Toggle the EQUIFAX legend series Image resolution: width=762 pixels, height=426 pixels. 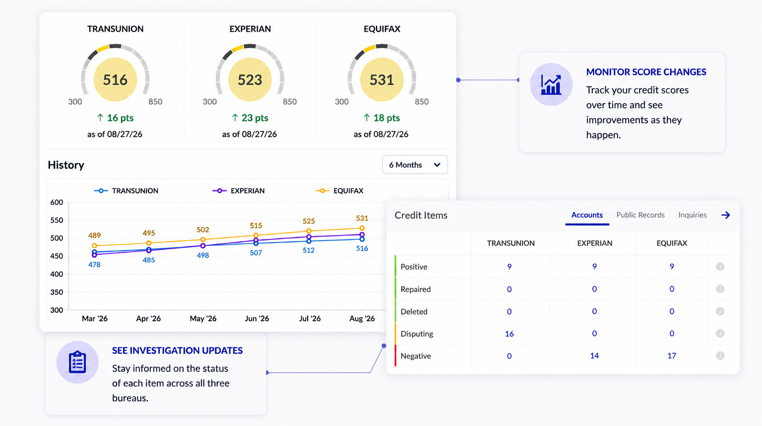[x=340, y=191]
